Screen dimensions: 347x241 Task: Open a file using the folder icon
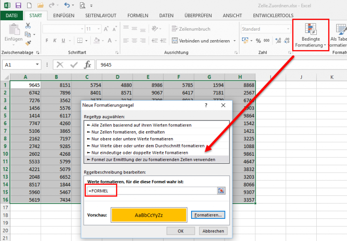[x=40, y=5]
